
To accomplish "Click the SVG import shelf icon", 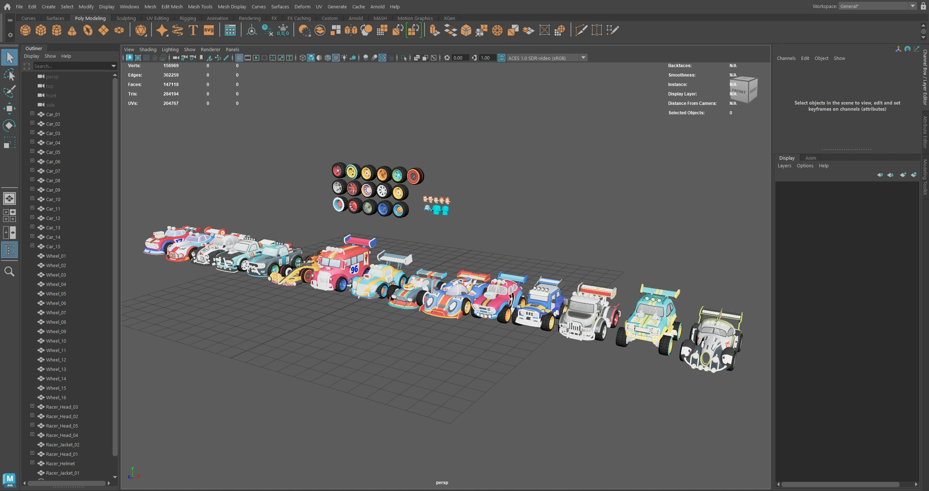I will point(209,30).
